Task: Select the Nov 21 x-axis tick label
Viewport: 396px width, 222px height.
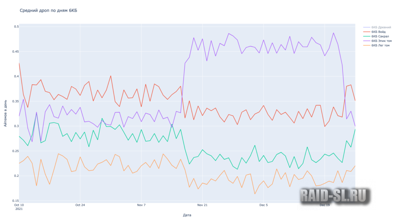Action: point(203,205)
